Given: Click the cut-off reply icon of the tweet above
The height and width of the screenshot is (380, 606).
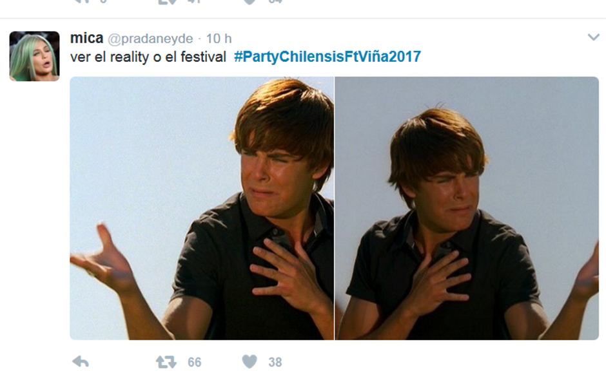Looking at the screenshot, I should click(x=81, y=1).
